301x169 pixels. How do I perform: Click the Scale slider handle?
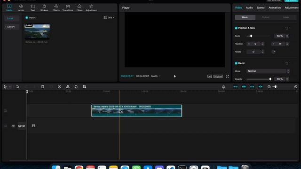[x=251, y=36]
